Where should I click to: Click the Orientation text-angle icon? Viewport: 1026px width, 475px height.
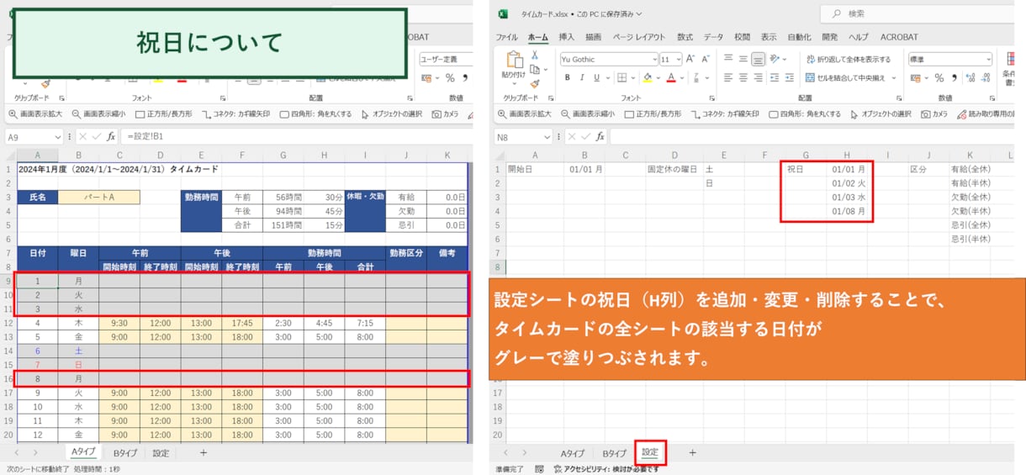(775, 59)
